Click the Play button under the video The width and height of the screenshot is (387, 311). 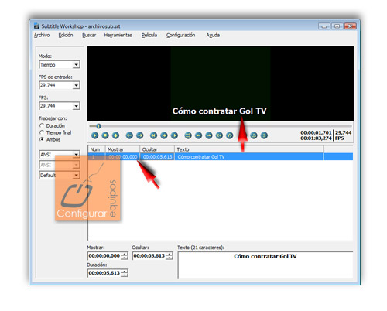pyautogui.click(x=95, y=135)
